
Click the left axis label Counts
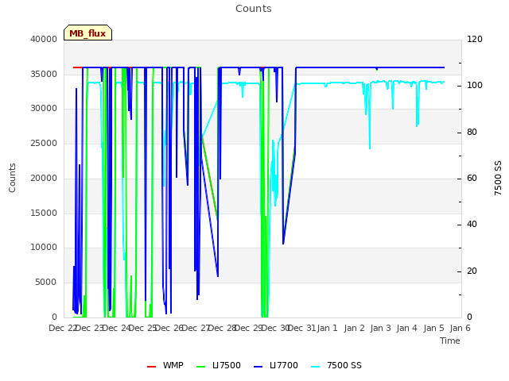pos(12,178)
